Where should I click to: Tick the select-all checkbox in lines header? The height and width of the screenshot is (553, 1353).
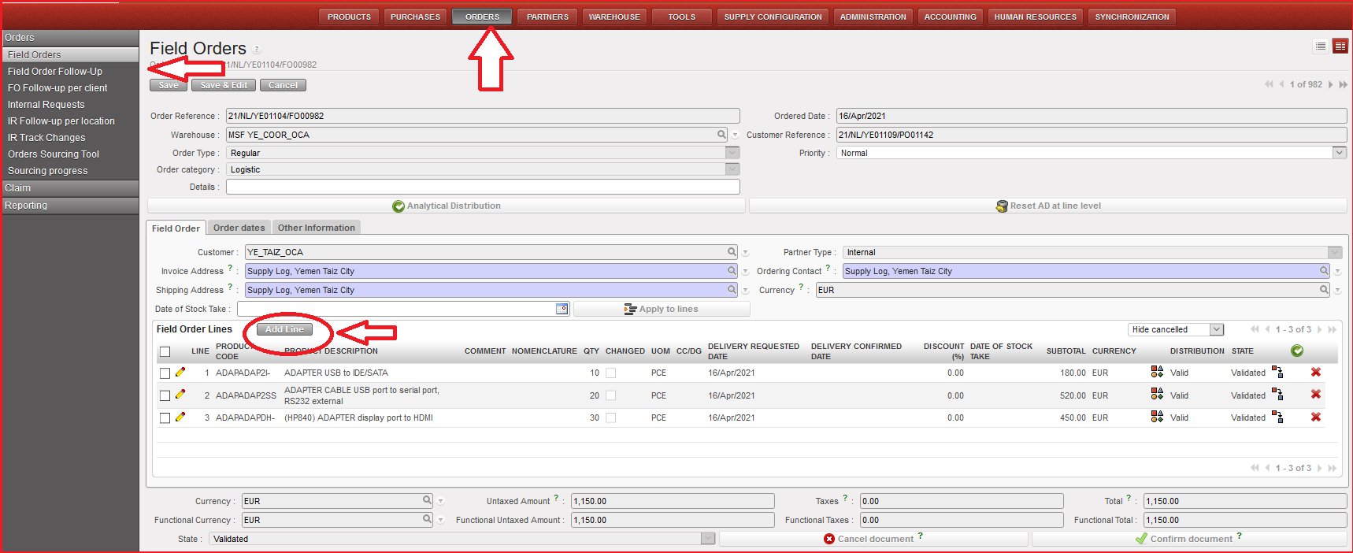pos(165,352)
